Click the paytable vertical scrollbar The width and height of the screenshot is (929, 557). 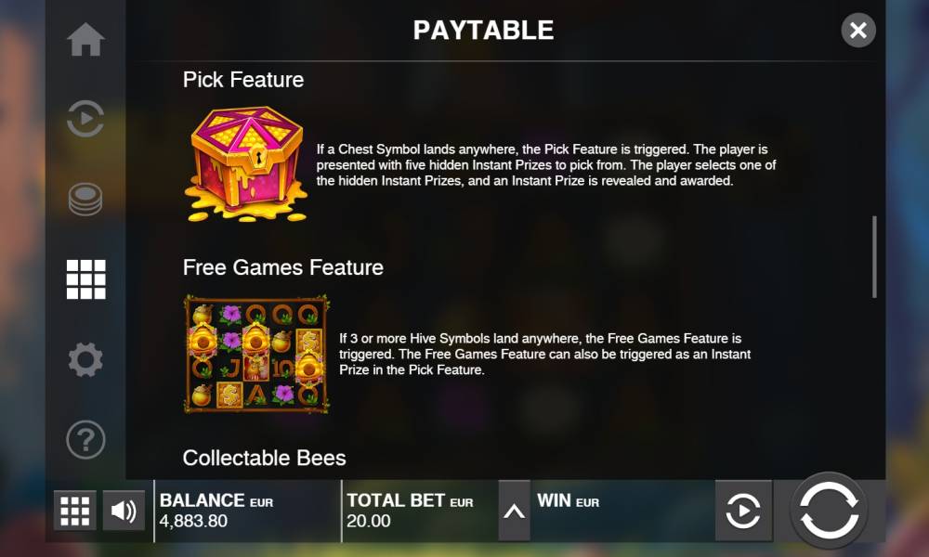coord(874,257)
